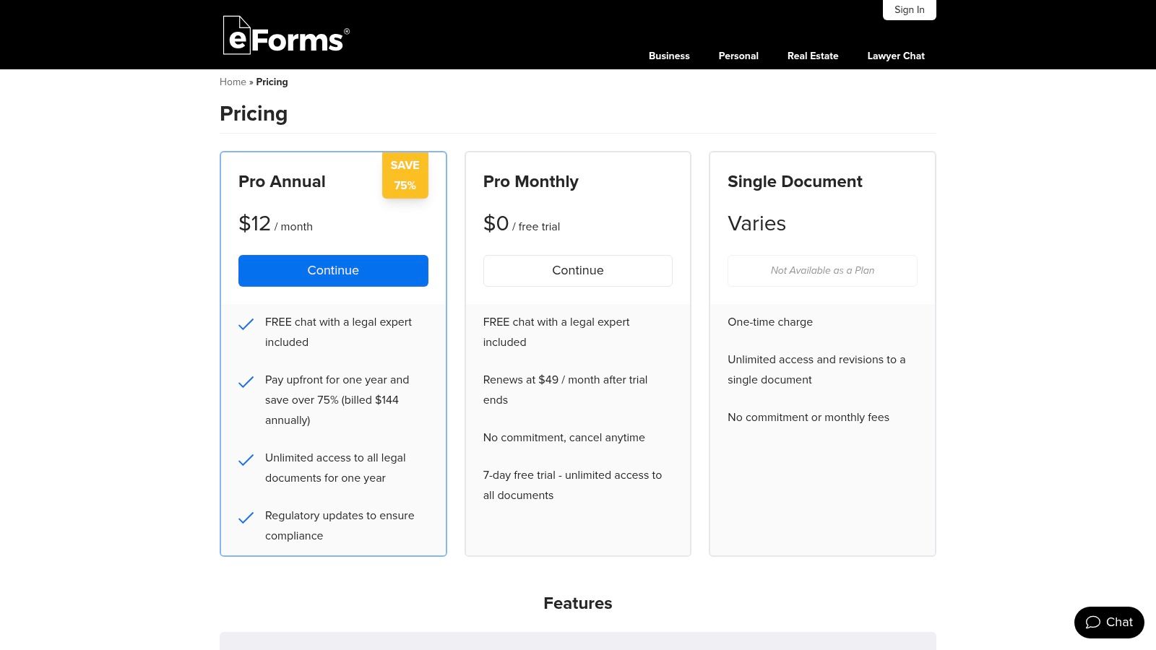Go to Lawyer Chat
1156x650 pixels.
(896, 56)
